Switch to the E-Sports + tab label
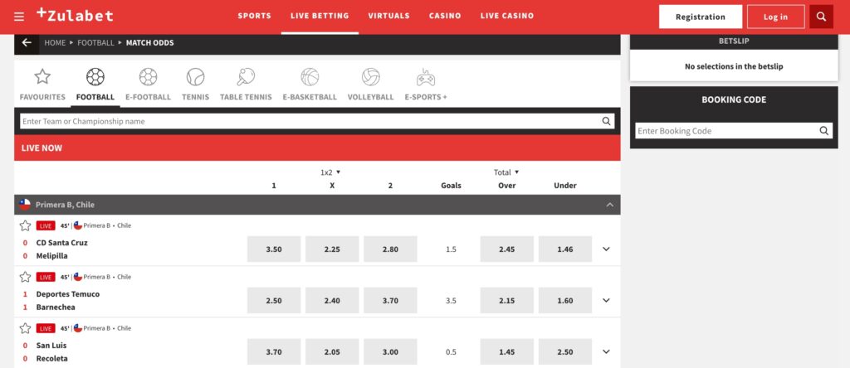The width and height of the screenshot is (850, 368). click(426, 97)
